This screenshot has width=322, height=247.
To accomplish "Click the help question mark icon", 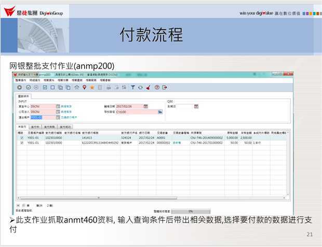I will tap(156, 88).
